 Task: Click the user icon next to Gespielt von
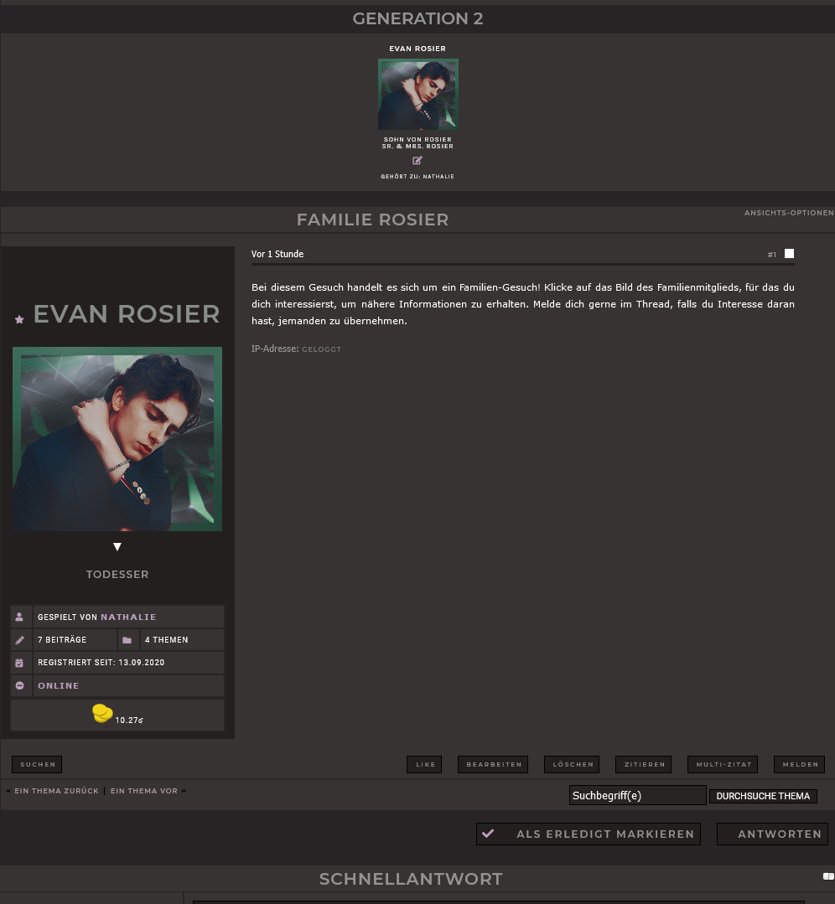20,617
